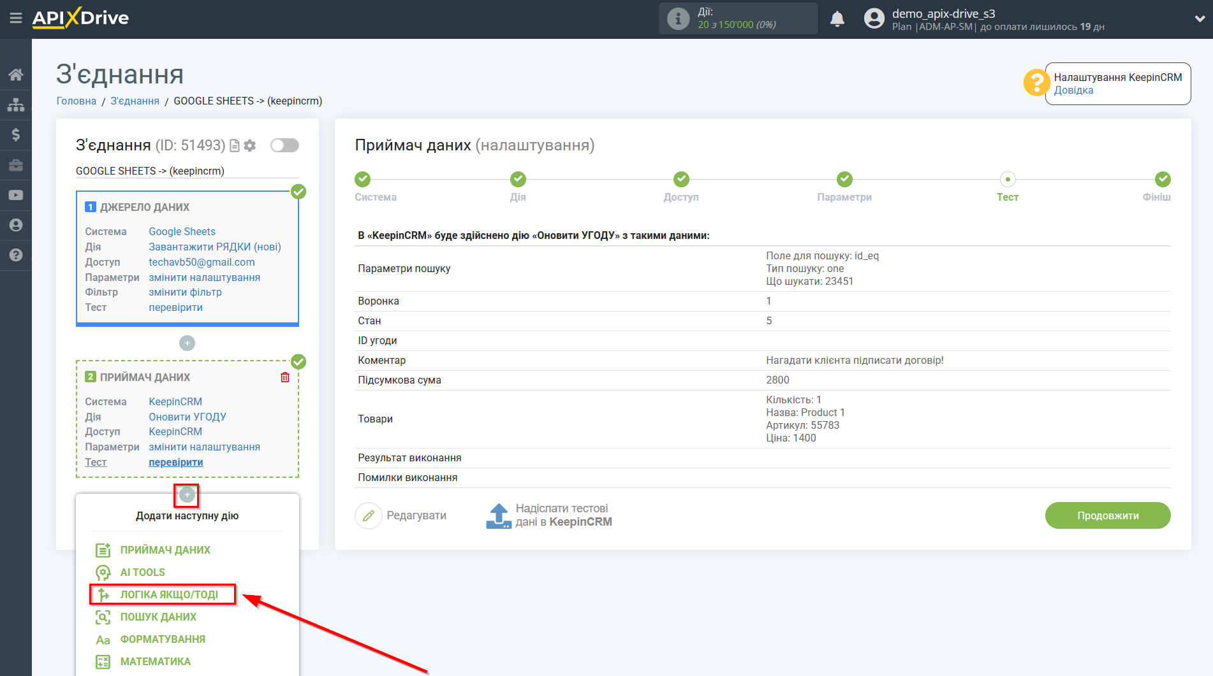The image size is (1213, 676).
Task: Click source перевірити test link
Action: tap(175, 307)
